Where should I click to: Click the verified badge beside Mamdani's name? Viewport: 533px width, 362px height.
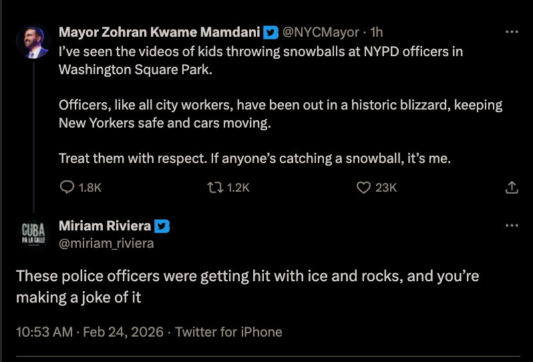click(x=271, y=32)
